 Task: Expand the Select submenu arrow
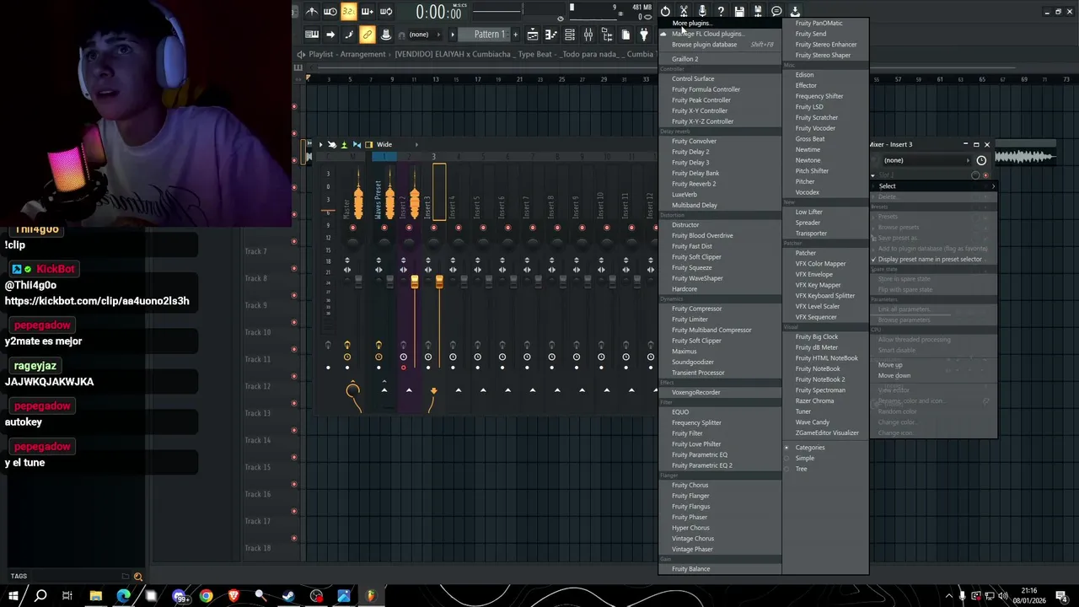coord(992,186)
